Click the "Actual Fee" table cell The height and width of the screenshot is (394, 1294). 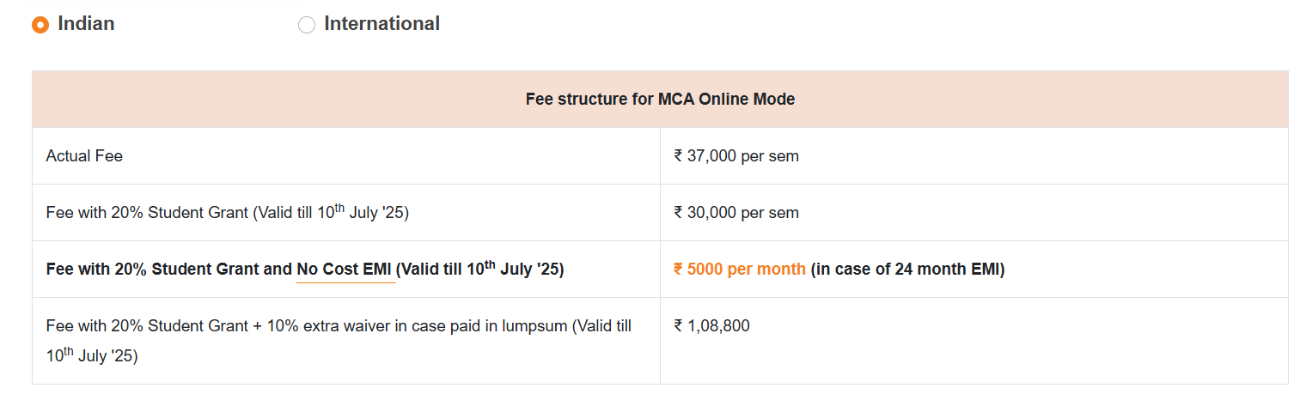pyautogui.click(x=84, y=156)
